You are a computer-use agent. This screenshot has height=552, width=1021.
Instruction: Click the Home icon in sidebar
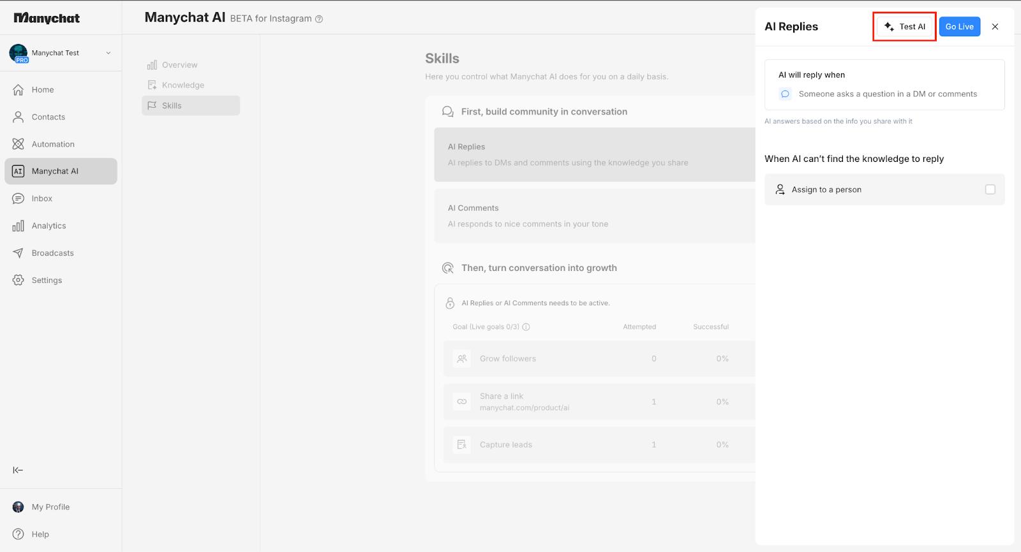click(x=19, y=90)
